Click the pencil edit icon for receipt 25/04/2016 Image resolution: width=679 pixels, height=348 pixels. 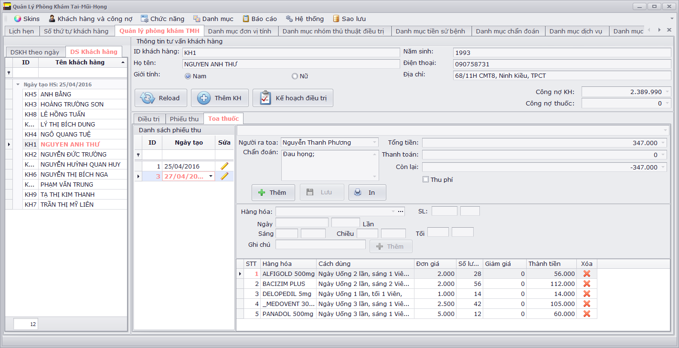(x=224, y=166)
